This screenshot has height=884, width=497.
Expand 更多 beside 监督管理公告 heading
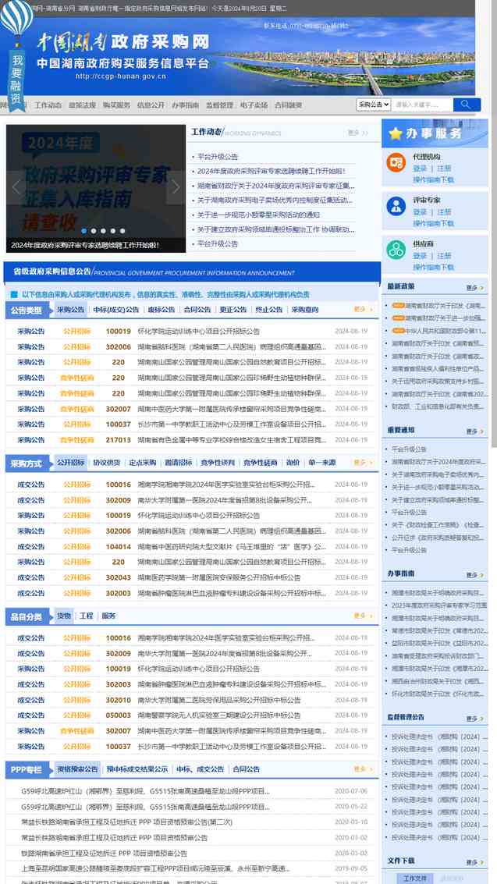click(x=474, y=719)
